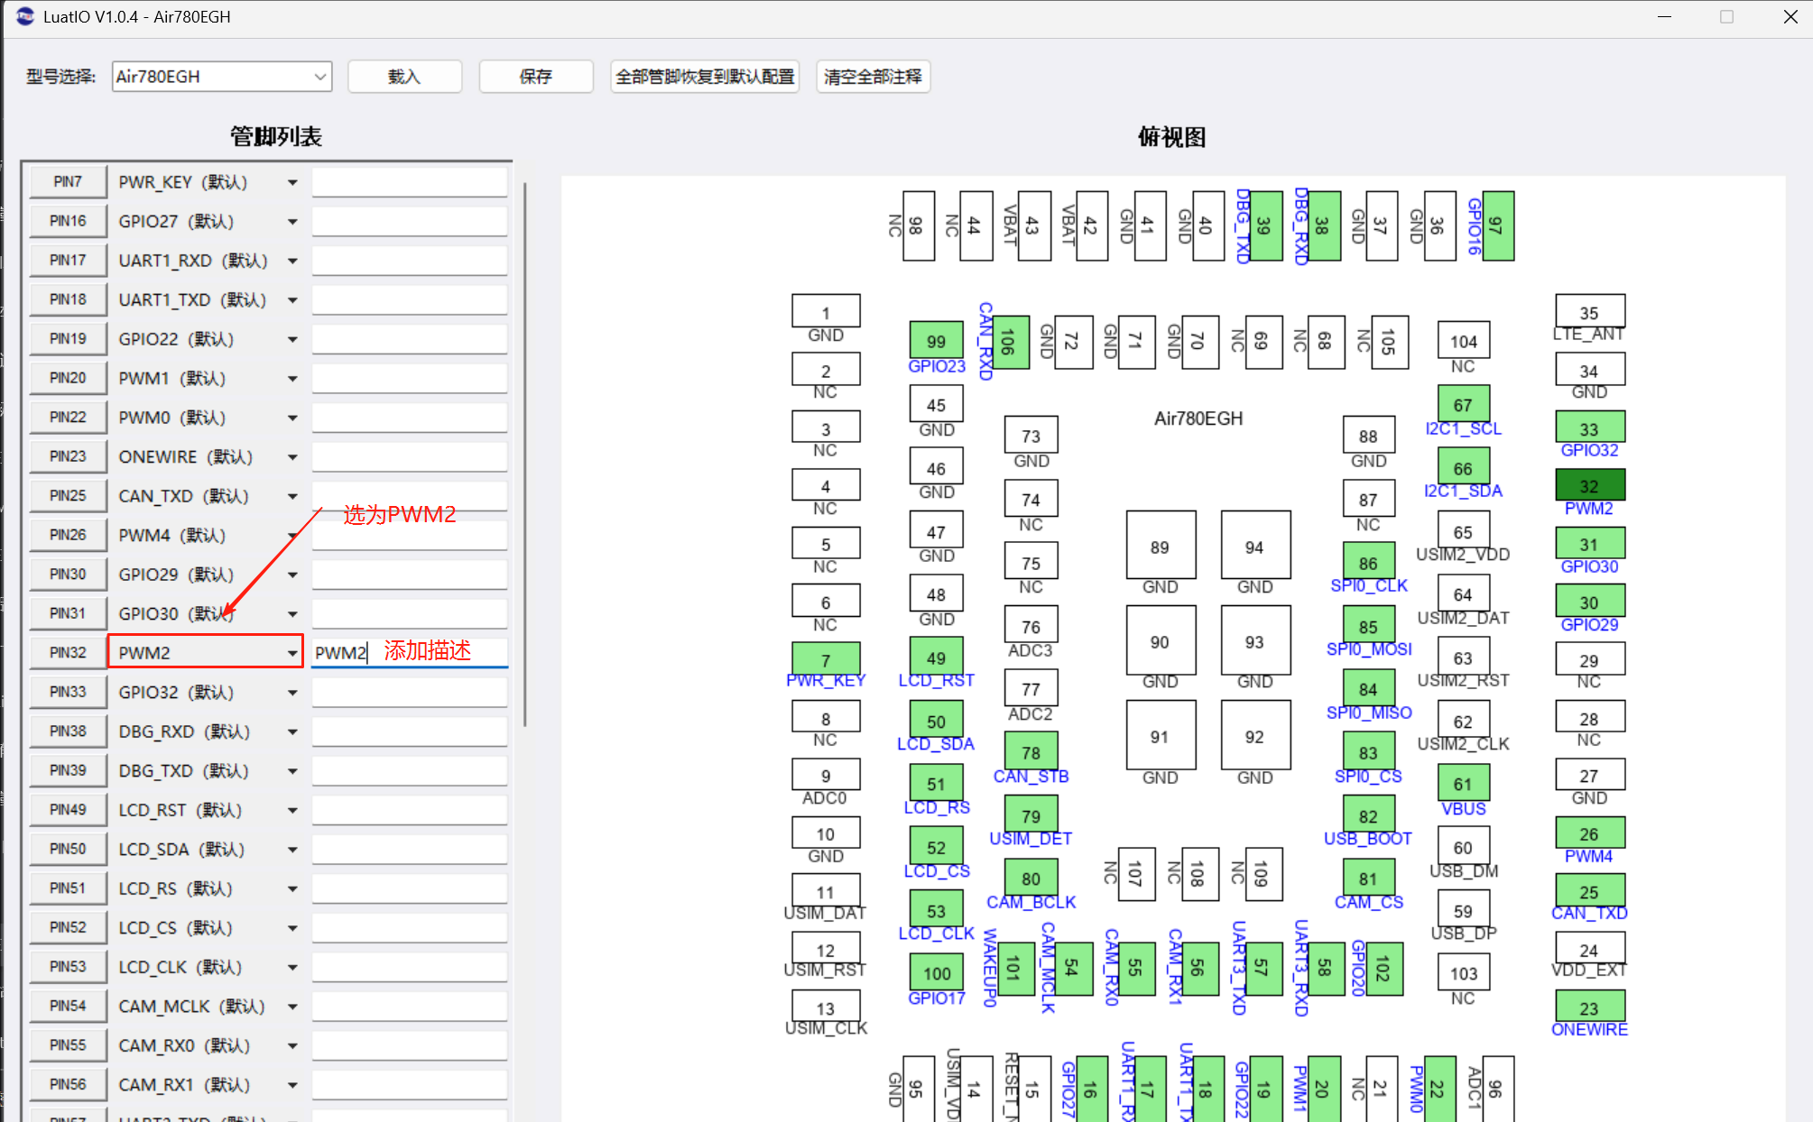
Task: Select pin 97 GPIO16 pad at top
Action: (x=1497, y=225)
